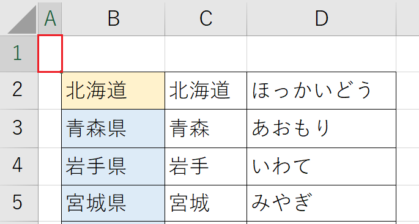Select cell あおもり in column D

click(322, 129)
